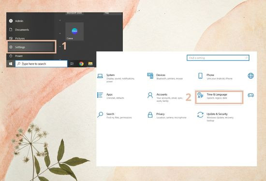Viewport: 266px width, 181px height.
Task: Collapse the app group chevron beside Documents
Action: click(60, 33)
